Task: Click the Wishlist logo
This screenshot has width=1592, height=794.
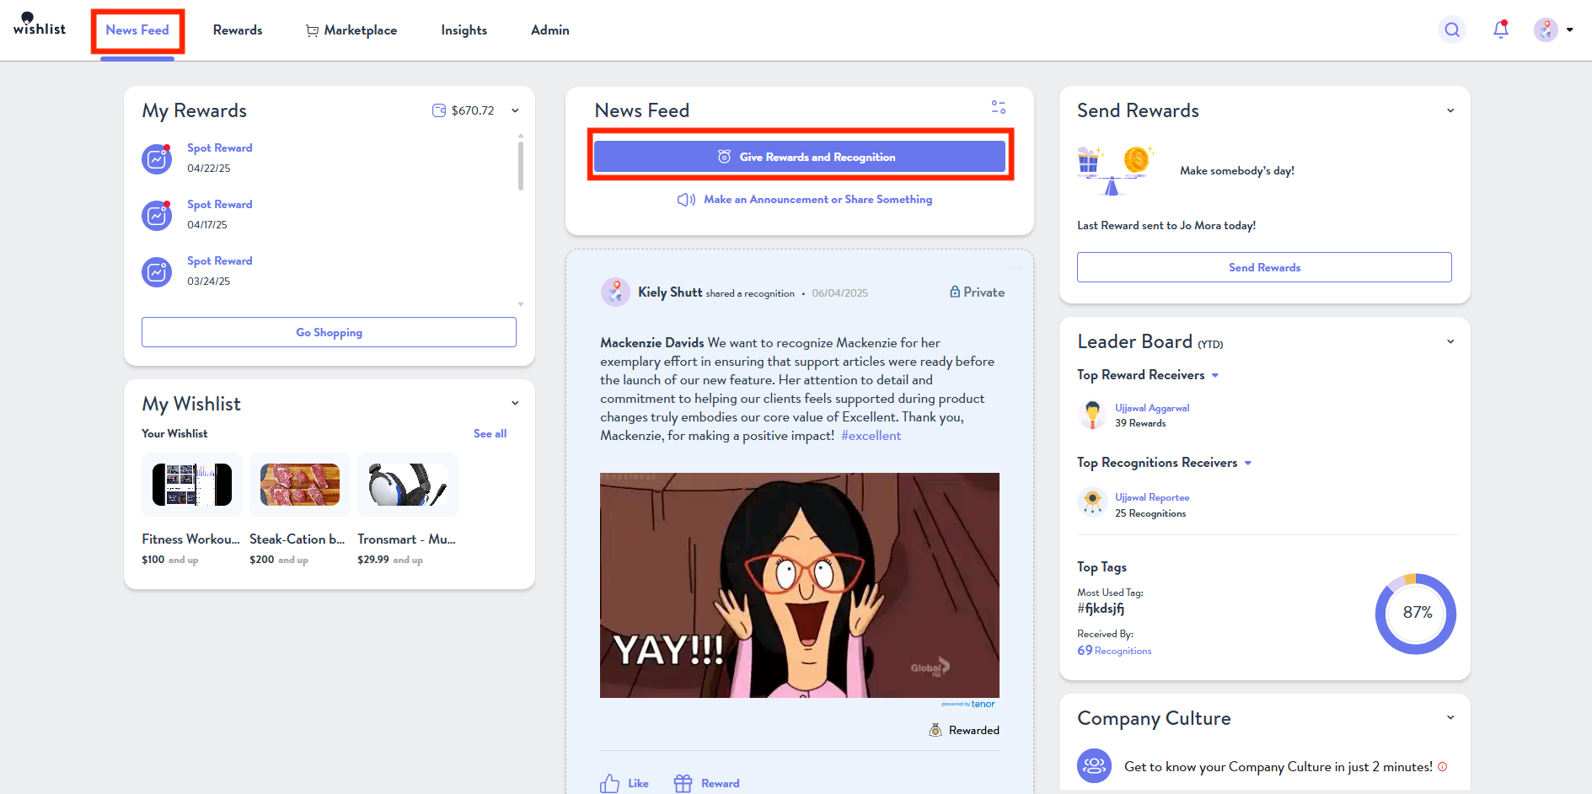Action: tap(39, 24)
